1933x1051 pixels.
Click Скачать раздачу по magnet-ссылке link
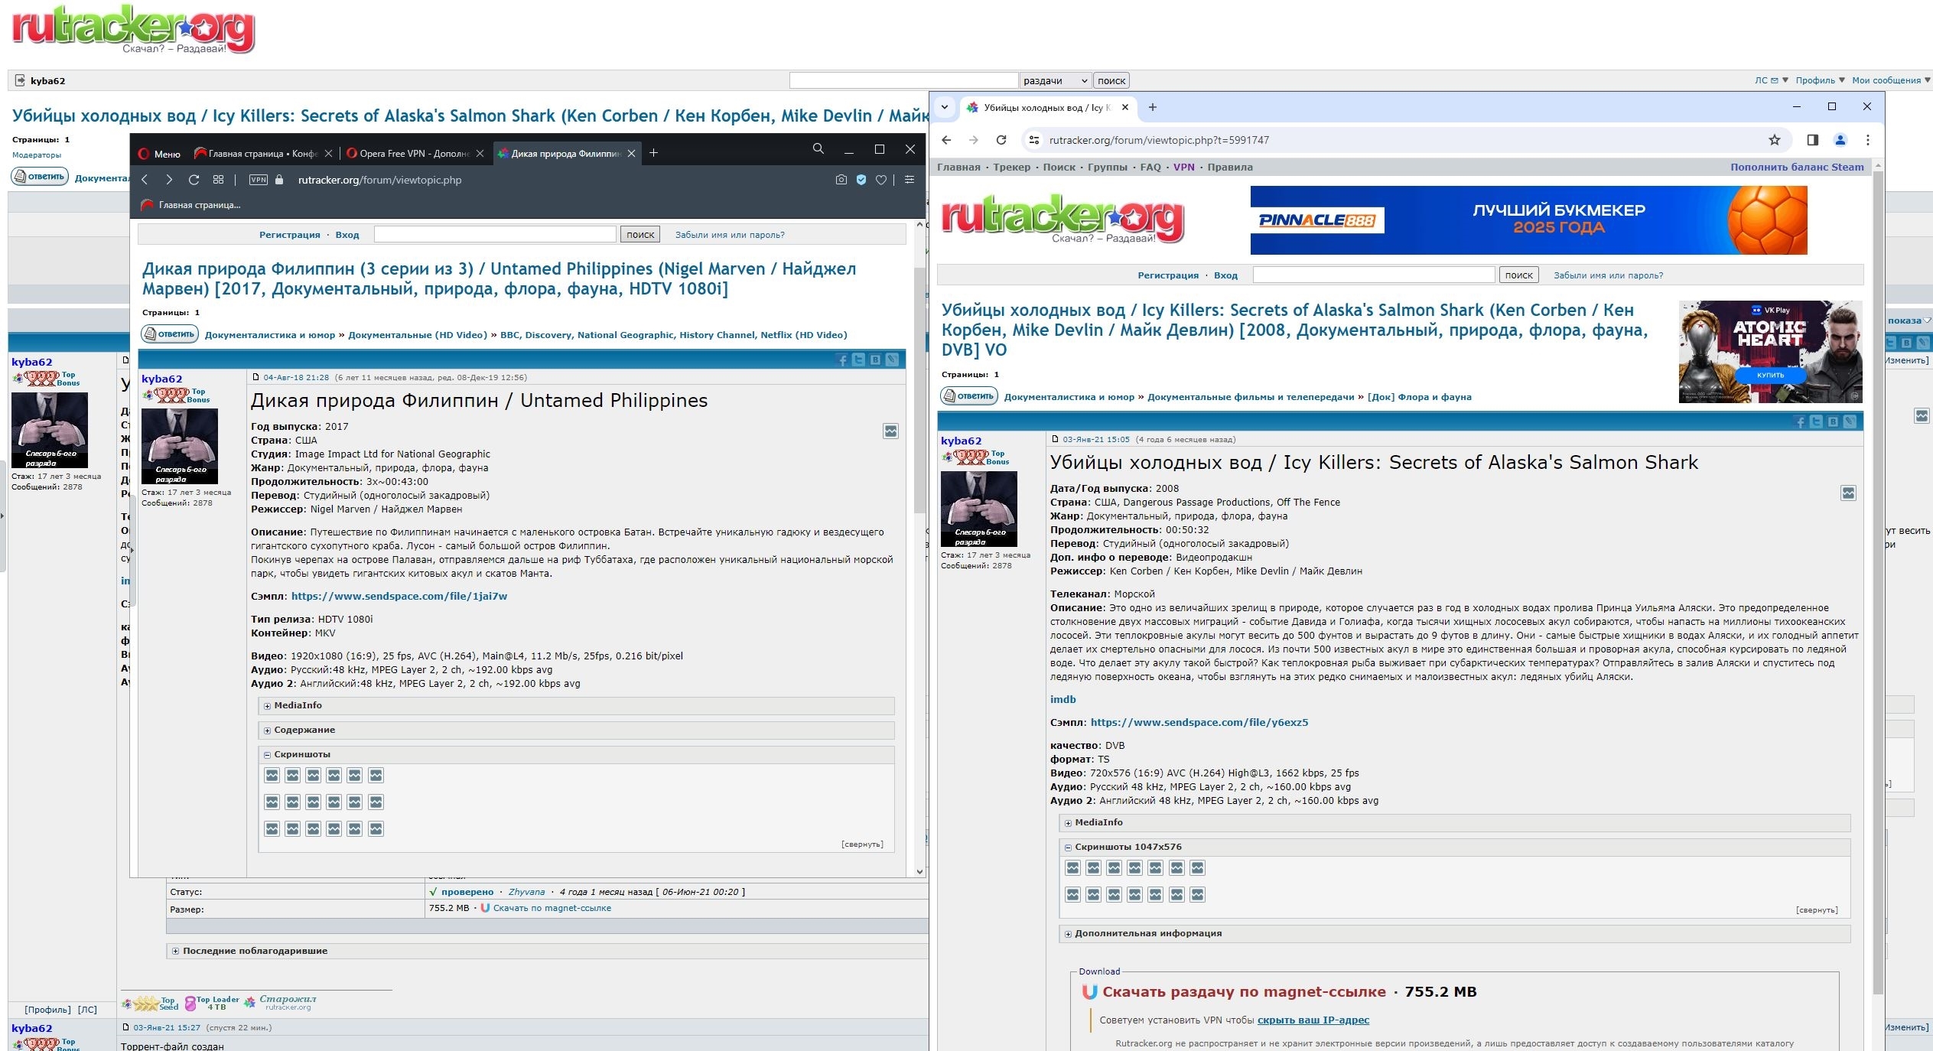(1243, 992)
